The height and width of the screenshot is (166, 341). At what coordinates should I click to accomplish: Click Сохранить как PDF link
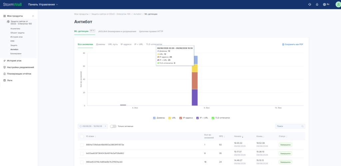[x=292, y=44]
